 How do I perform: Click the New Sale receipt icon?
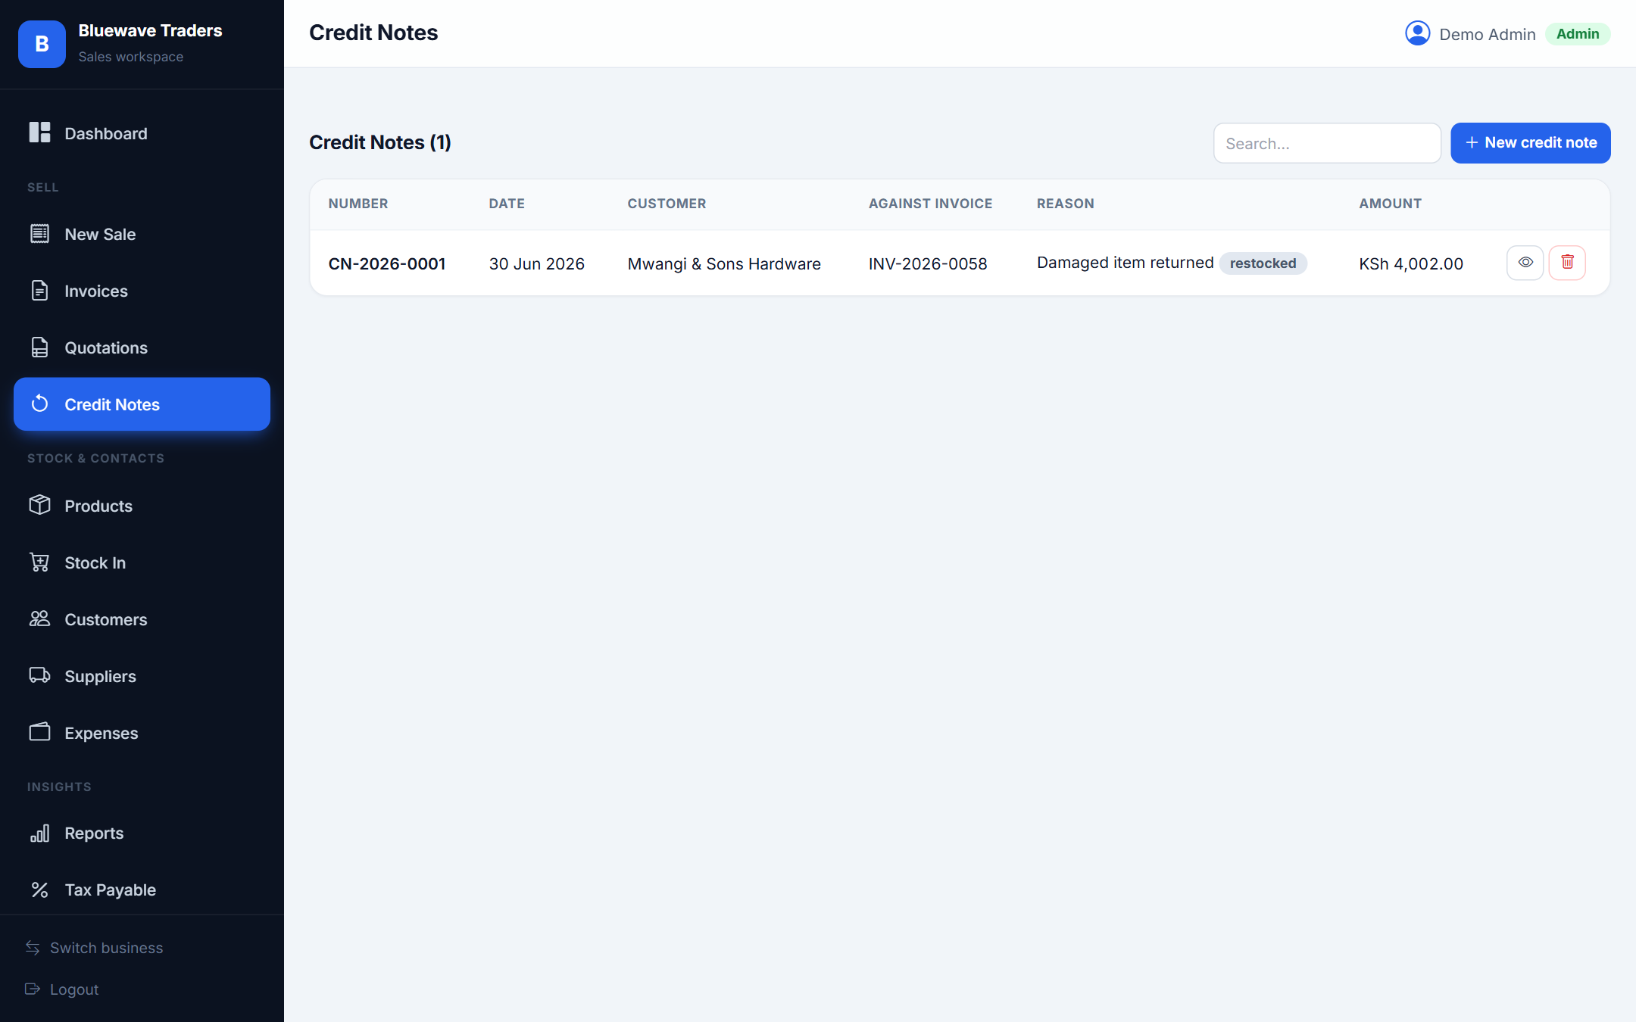click(x=39, y=233)
